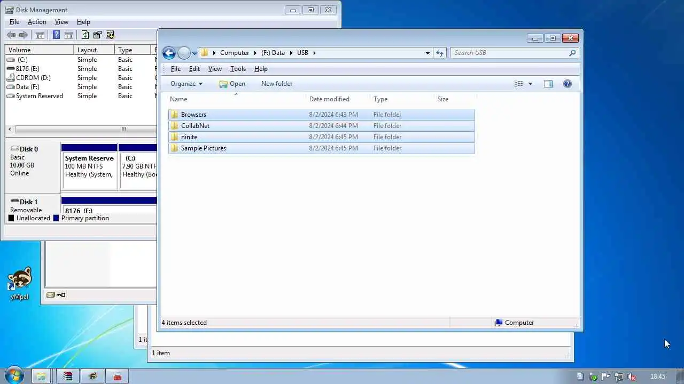Select the 8176 (E:) volume row
Image resolution: width=684 pixels, height=384 pixels.
81,69
